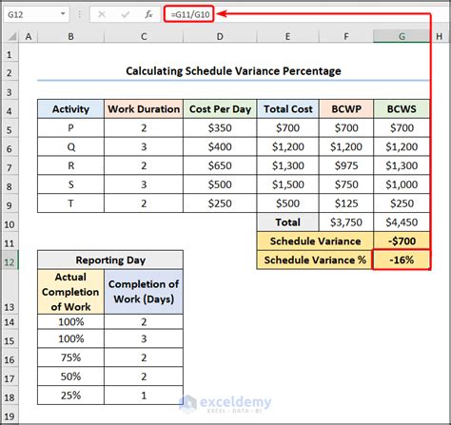Image resolution: width=451 pixels, height=425 pixels.
Task: Select the 'Cost Per Day' header cell
Action: point(220,109)
